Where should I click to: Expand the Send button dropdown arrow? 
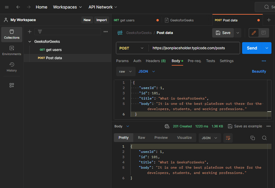(x=267, y=48)
